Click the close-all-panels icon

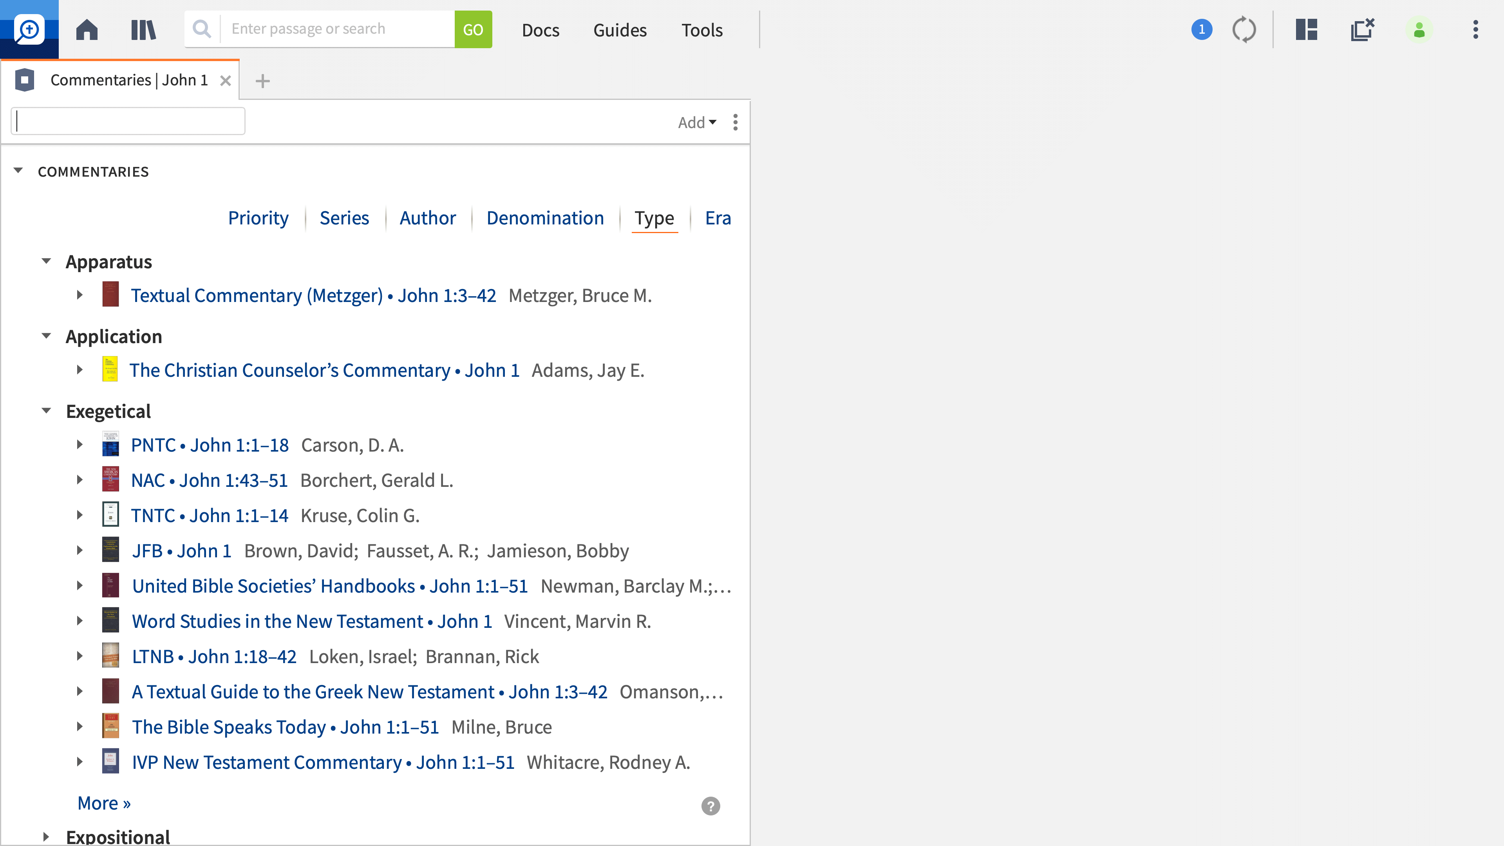point(1363,29)
